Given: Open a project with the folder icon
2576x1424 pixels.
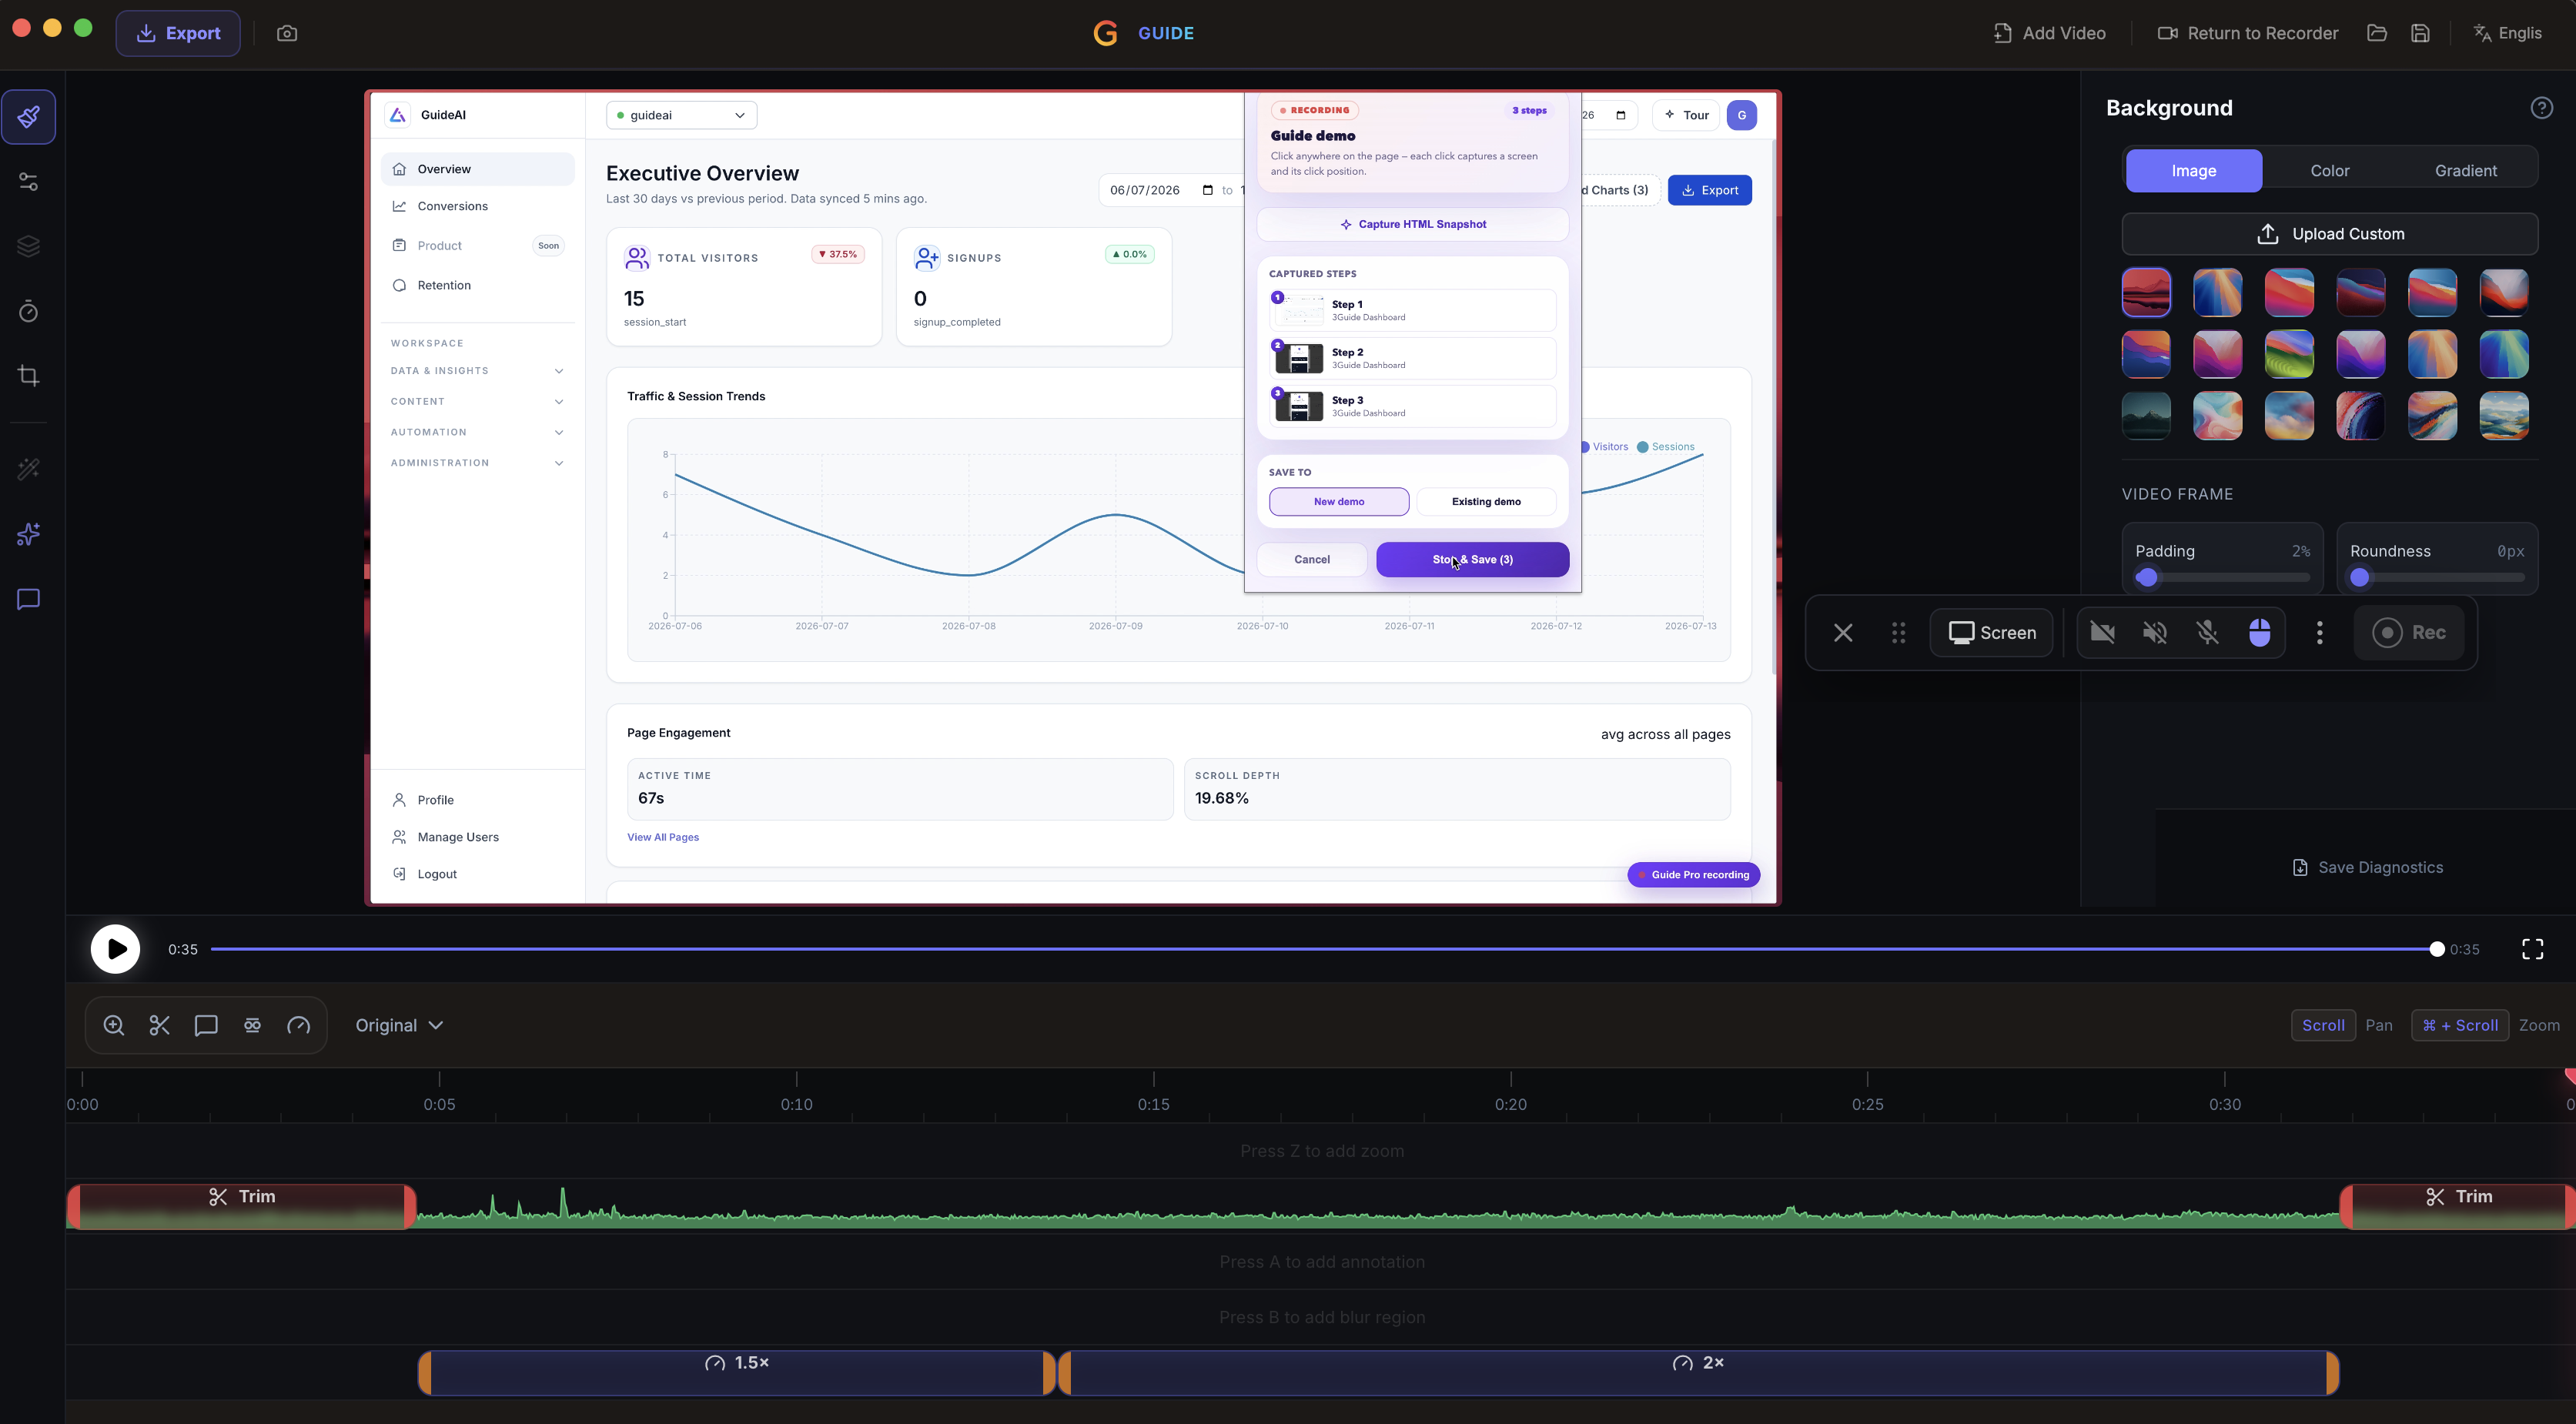Looking at the screenshot, I should tap(2377, 33).
